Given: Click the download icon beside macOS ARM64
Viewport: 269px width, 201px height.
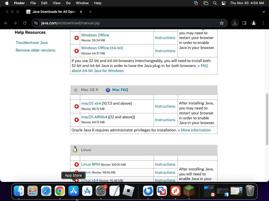Looking at the screenshot, I should pyautogui.click(x=76, y=120).
